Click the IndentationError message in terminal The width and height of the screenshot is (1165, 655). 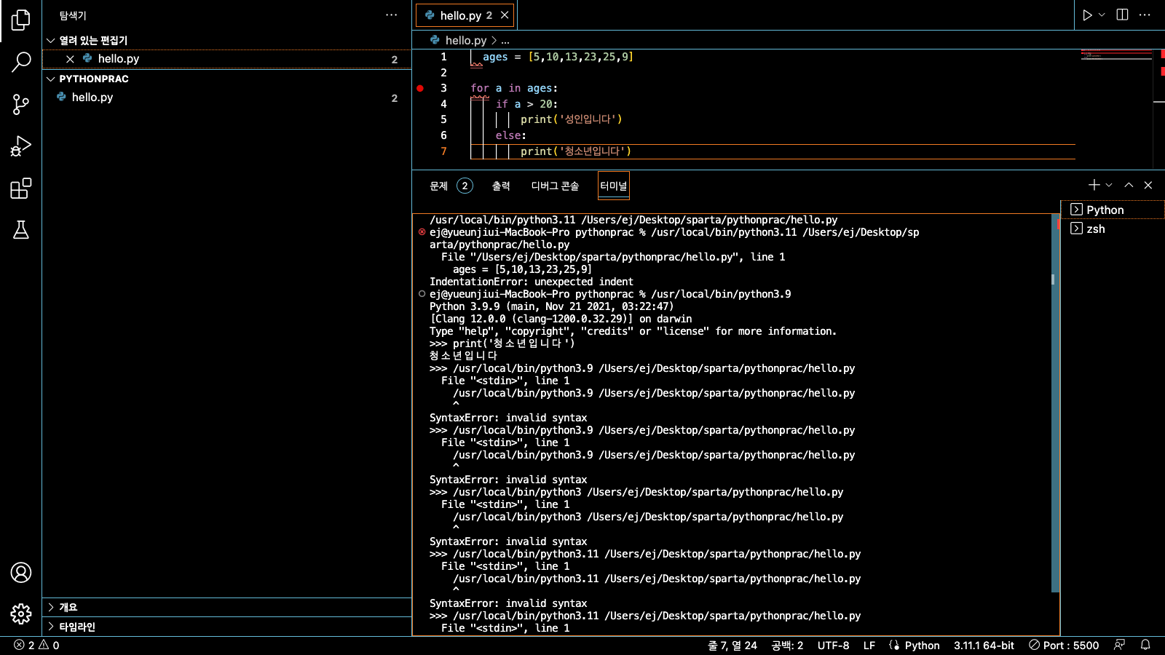(x=531, y=282)
